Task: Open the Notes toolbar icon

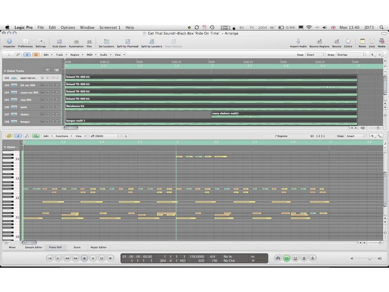Action: click(362, 43)
